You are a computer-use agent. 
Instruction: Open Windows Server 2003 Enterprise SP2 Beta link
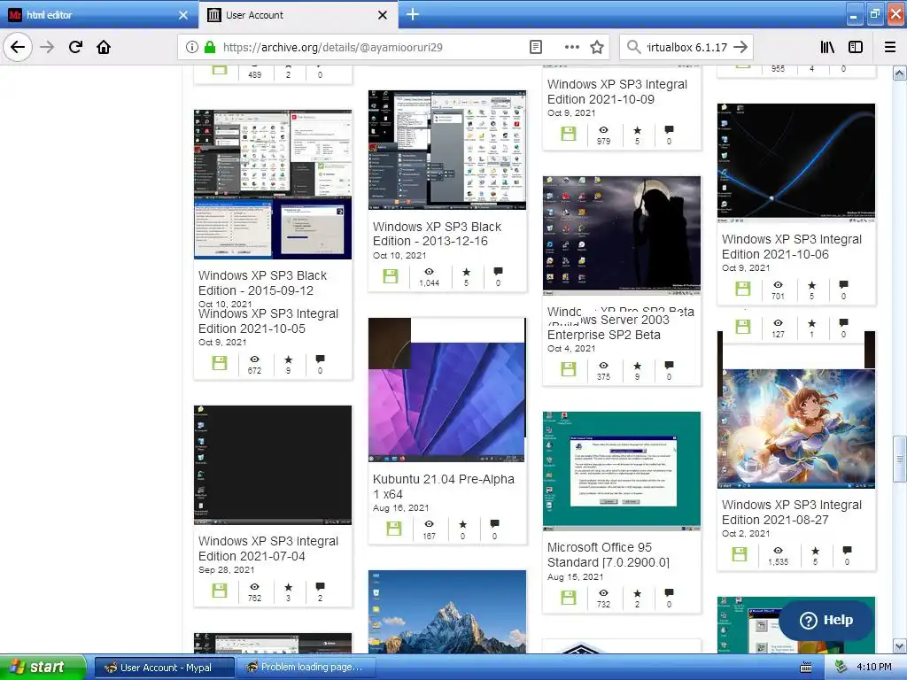tap(608, 328)
